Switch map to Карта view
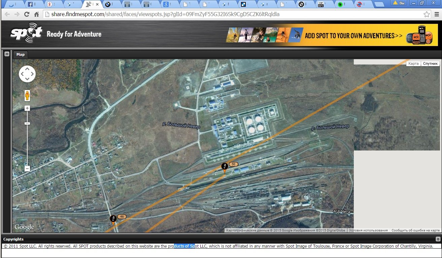Image resolution: width=442 pixels, height=258 pixels. pyautogui.click(x=413, y=63)
